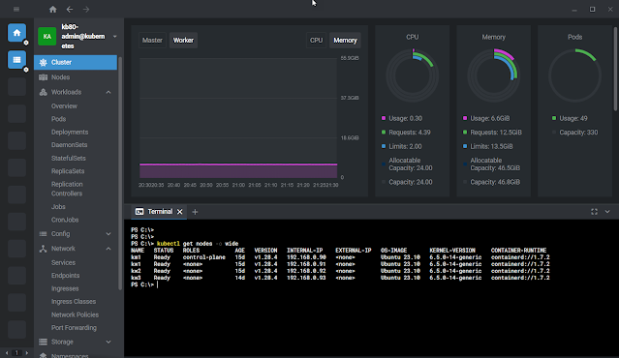Screen dimensions: 619x358
Task: Open the blue home hotbar icon
Action: tap(17, 33)
